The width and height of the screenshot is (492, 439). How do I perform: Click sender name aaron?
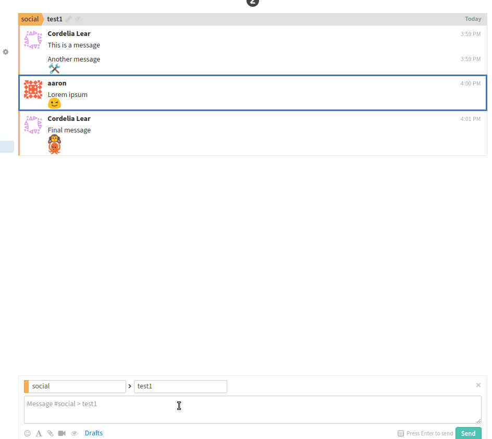(57, 83)
